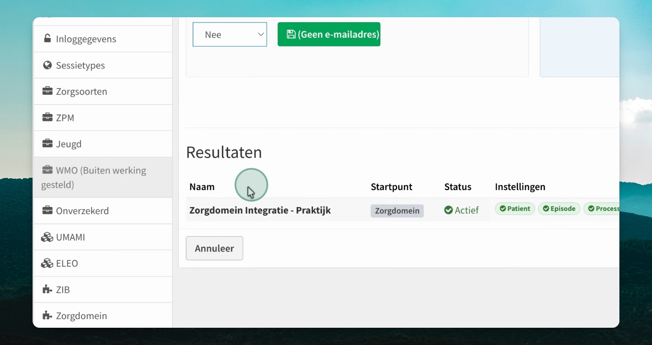Viewport: 652px width, 345px height.
Task: Click the briefcase icon beside Onverzekerd
Action: (47, 210)
